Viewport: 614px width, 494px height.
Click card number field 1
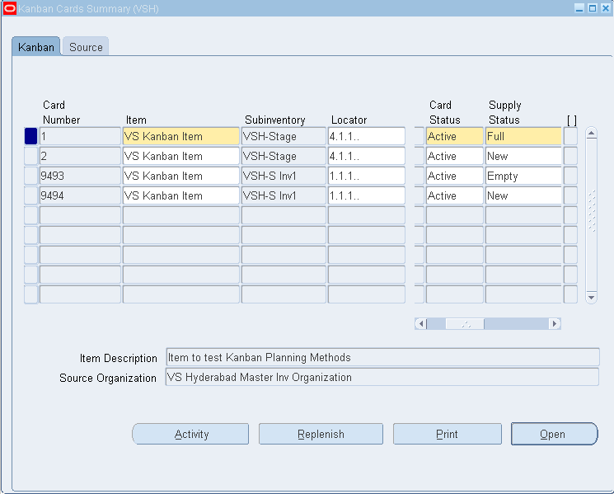80,136
